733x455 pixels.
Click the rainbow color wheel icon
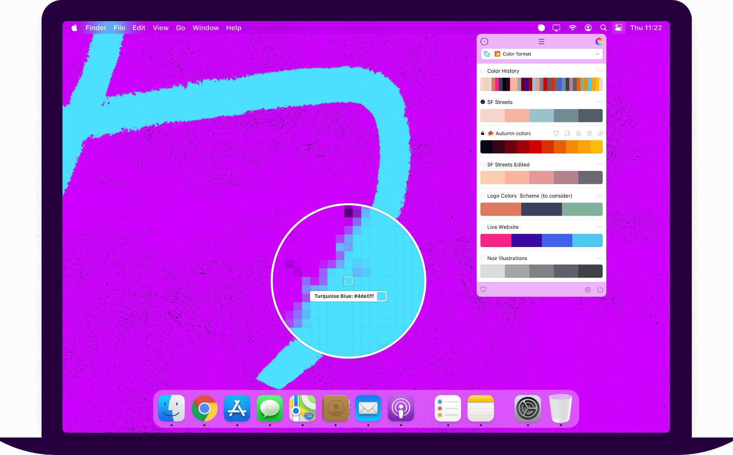point(599,42)
